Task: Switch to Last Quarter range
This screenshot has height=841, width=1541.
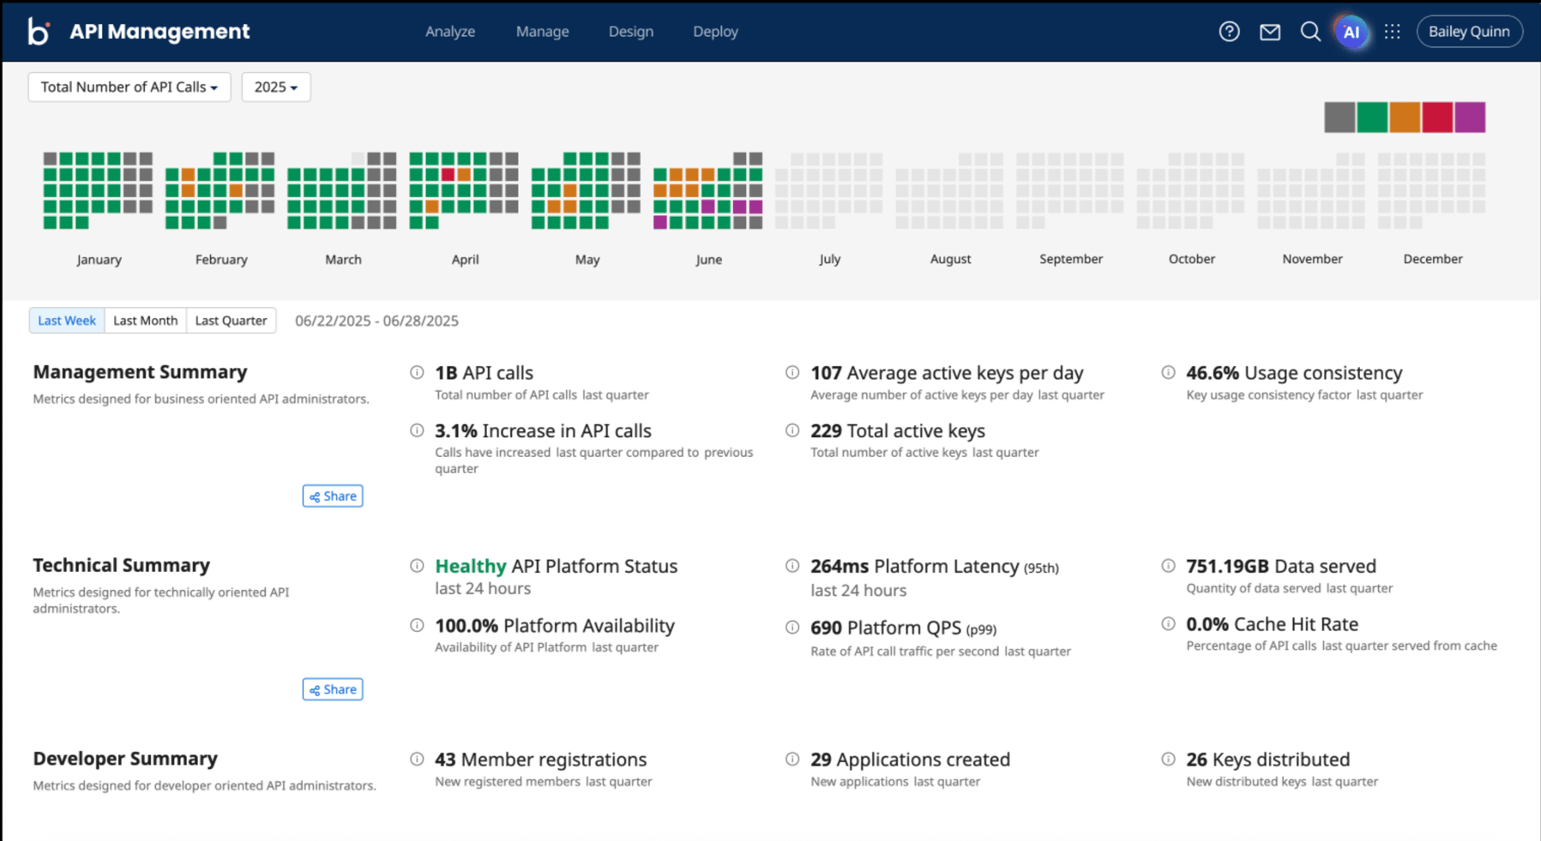Action: tap(232, 321)
